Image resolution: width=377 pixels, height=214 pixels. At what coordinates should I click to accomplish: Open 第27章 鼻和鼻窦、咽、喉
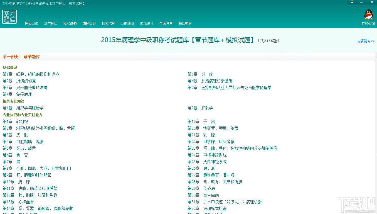[211, 175]
